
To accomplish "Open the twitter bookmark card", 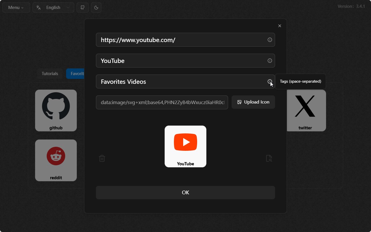I will [306, 110].
